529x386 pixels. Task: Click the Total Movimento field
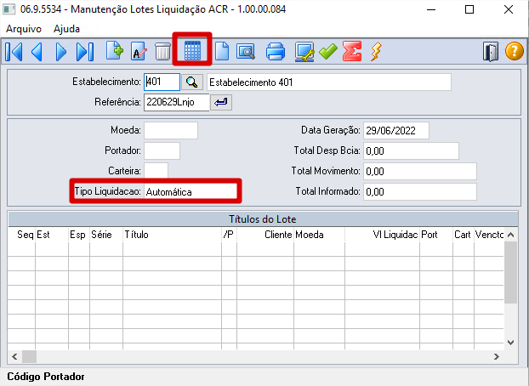[x=420, y=172]
